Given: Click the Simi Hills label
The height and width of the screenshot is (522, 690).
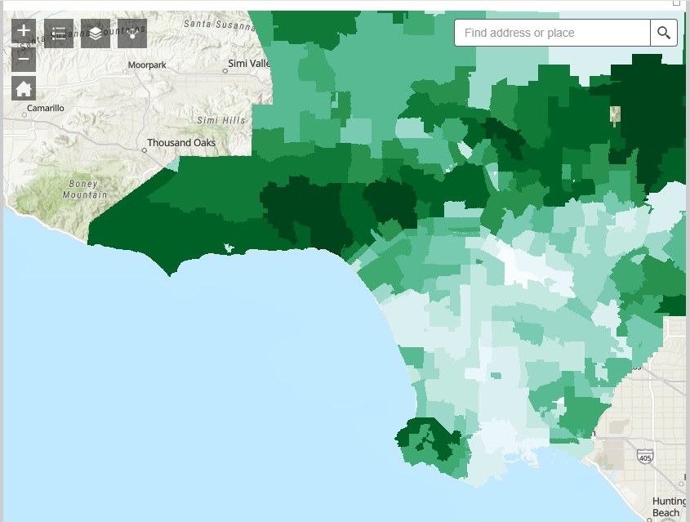Looking at the screenshot, I should (x=221, y=120).
